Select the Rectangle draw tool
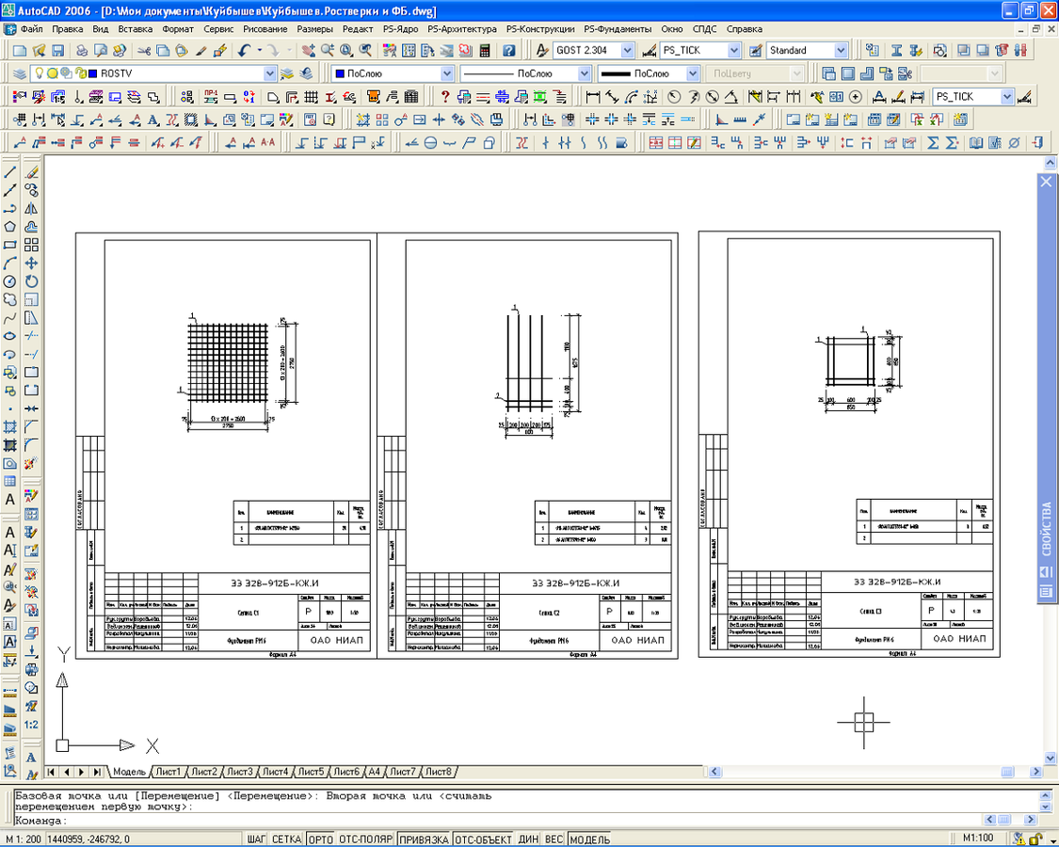1059x847 pixels. 10,246
